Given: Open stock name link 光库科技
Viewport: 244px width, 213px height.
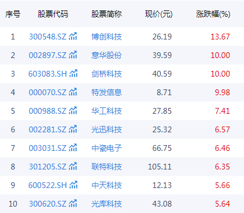Looking at the screenshot, I should [x=107, y=204].
